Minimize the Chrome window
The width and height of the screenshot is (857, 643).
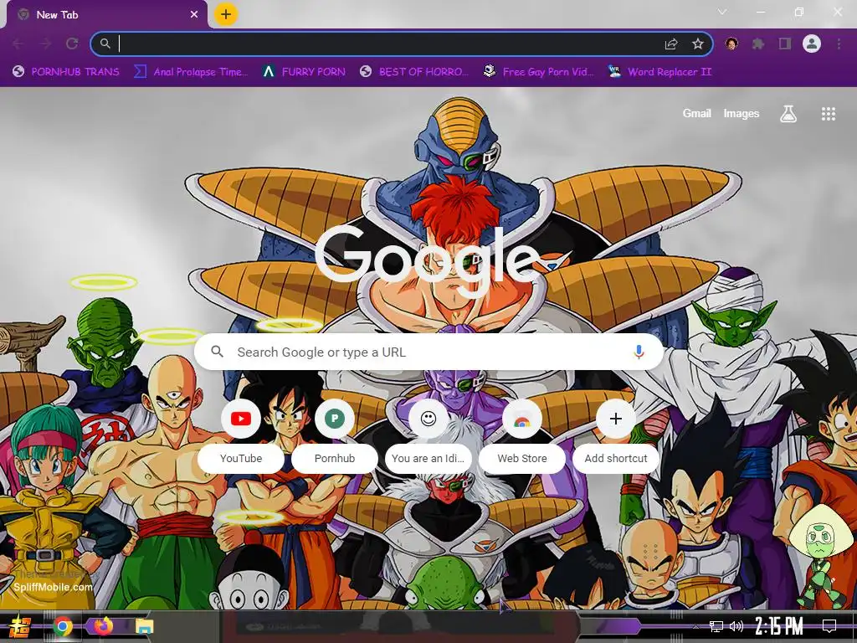[760, 12]
